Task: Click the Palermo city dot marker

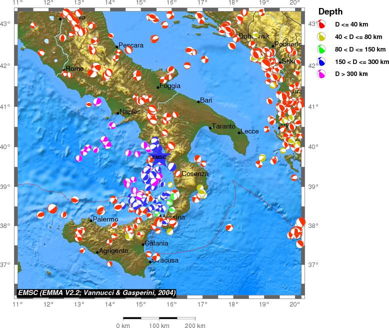Action: [91, 220]
